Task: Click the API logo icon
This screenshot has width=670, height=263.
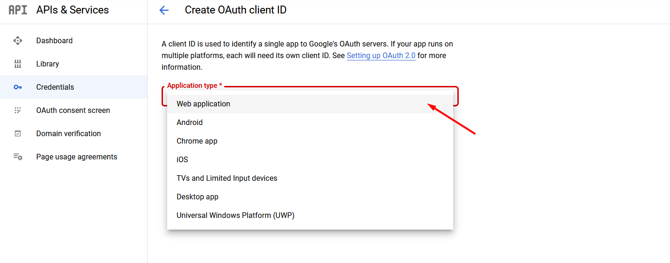Action: coord(18,10)
